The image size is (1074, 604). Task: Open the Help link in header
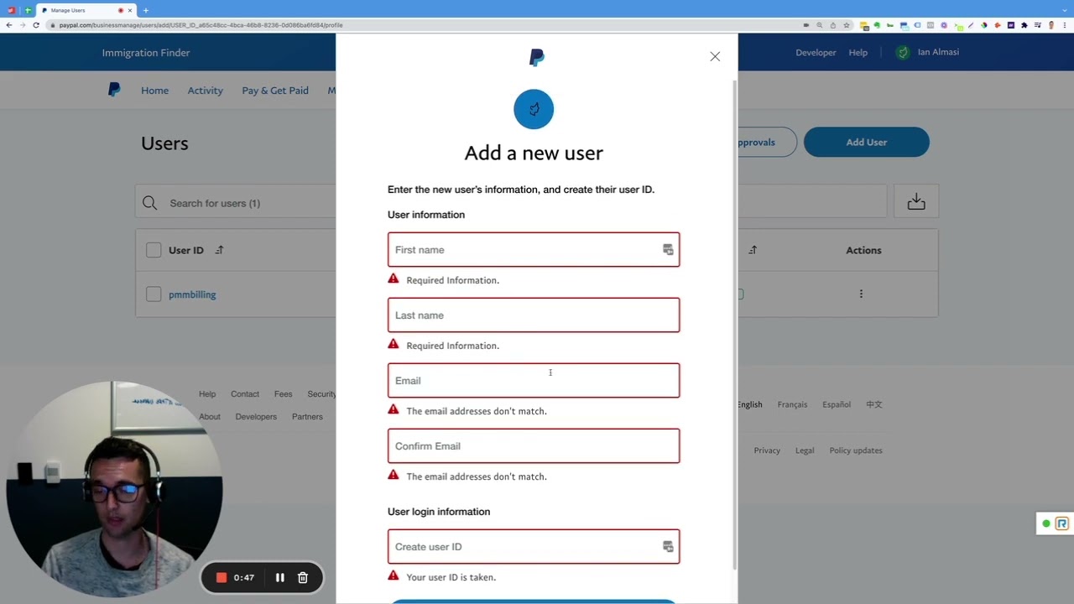[858, 52]
